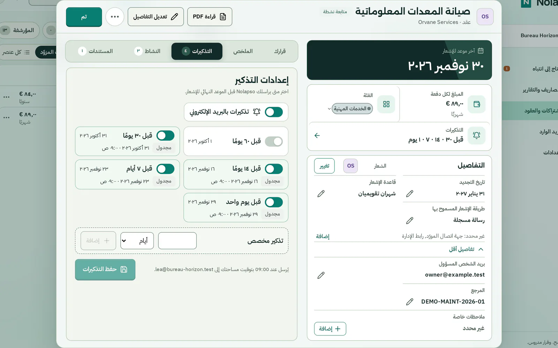The height and width of the screenshot is (348, 558).
Task: Collapse details with تفاصيل أقل
Action: pos(466,249)
